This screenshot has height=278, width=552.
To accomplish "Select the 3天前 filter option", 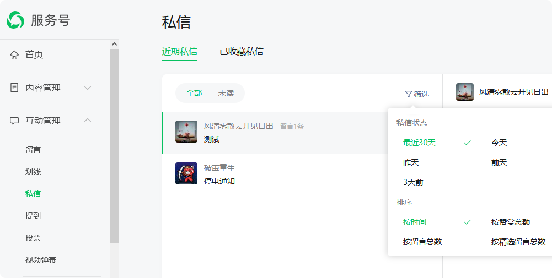I will [x=413, y=182].
